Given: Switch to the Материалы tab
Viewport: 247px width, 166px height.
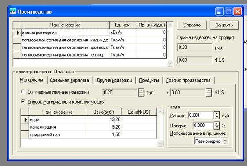Looking at the screenshot, I should pos(31,80).
